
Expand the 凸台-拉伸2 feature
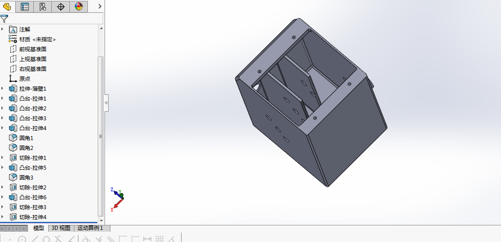point(3,108)
